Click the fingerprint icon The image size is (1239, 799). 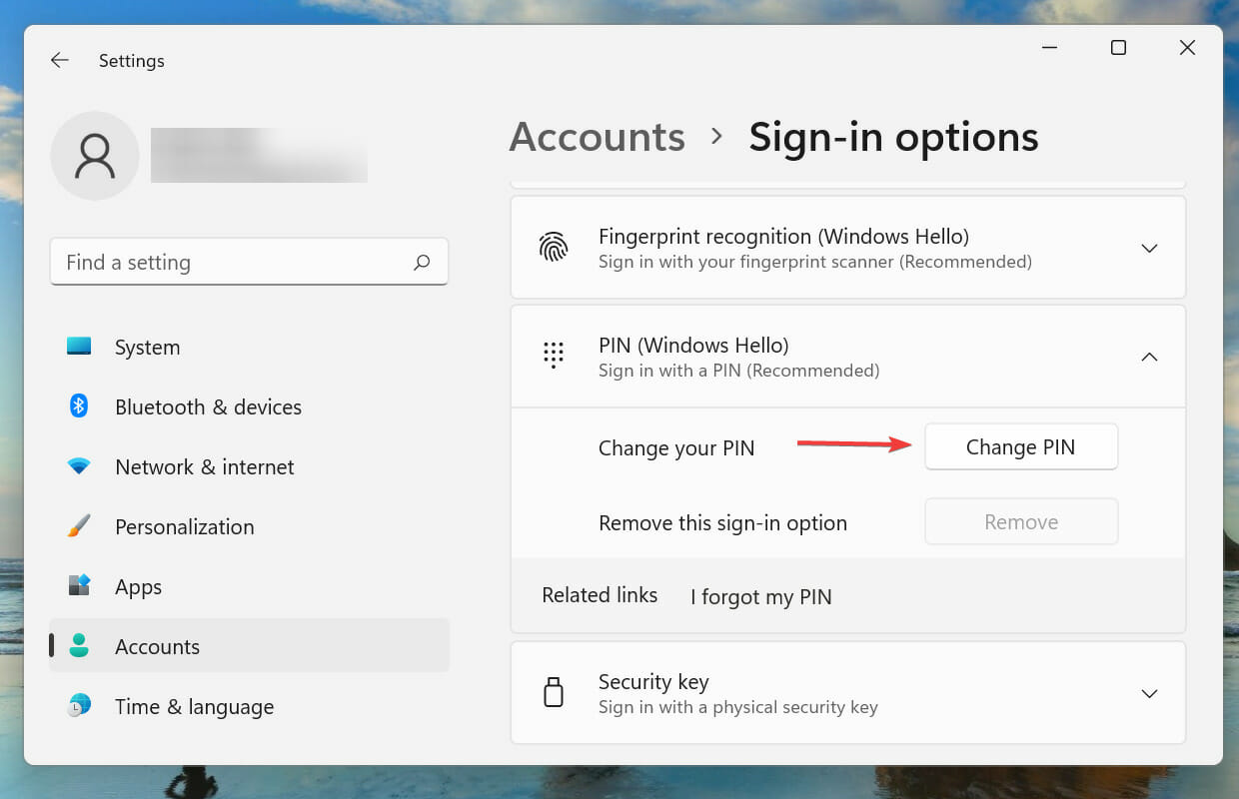554,248
